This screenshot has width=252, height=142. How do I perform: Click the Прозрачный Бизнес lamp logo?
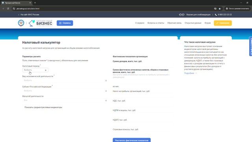[x=41, y=23]
